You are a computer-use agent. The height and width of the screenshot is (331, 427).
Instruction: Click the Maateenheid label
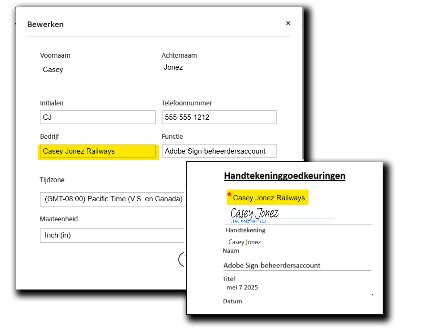coord(59,219)
